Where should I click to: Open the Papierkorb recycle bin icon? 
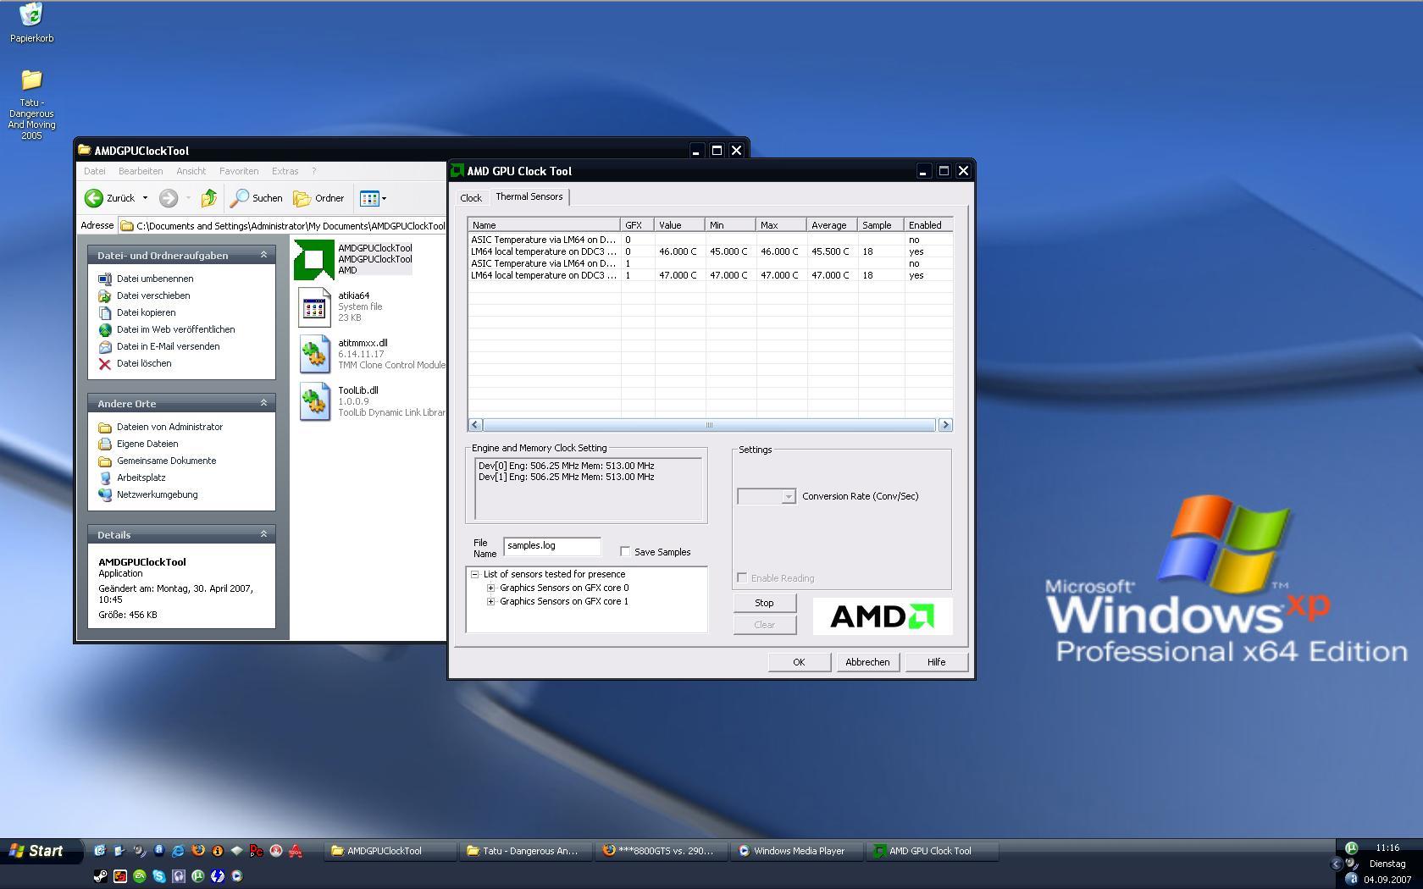31,14
